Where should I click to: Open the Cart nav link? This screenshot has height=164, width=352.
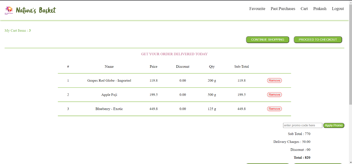click(304, 9)
